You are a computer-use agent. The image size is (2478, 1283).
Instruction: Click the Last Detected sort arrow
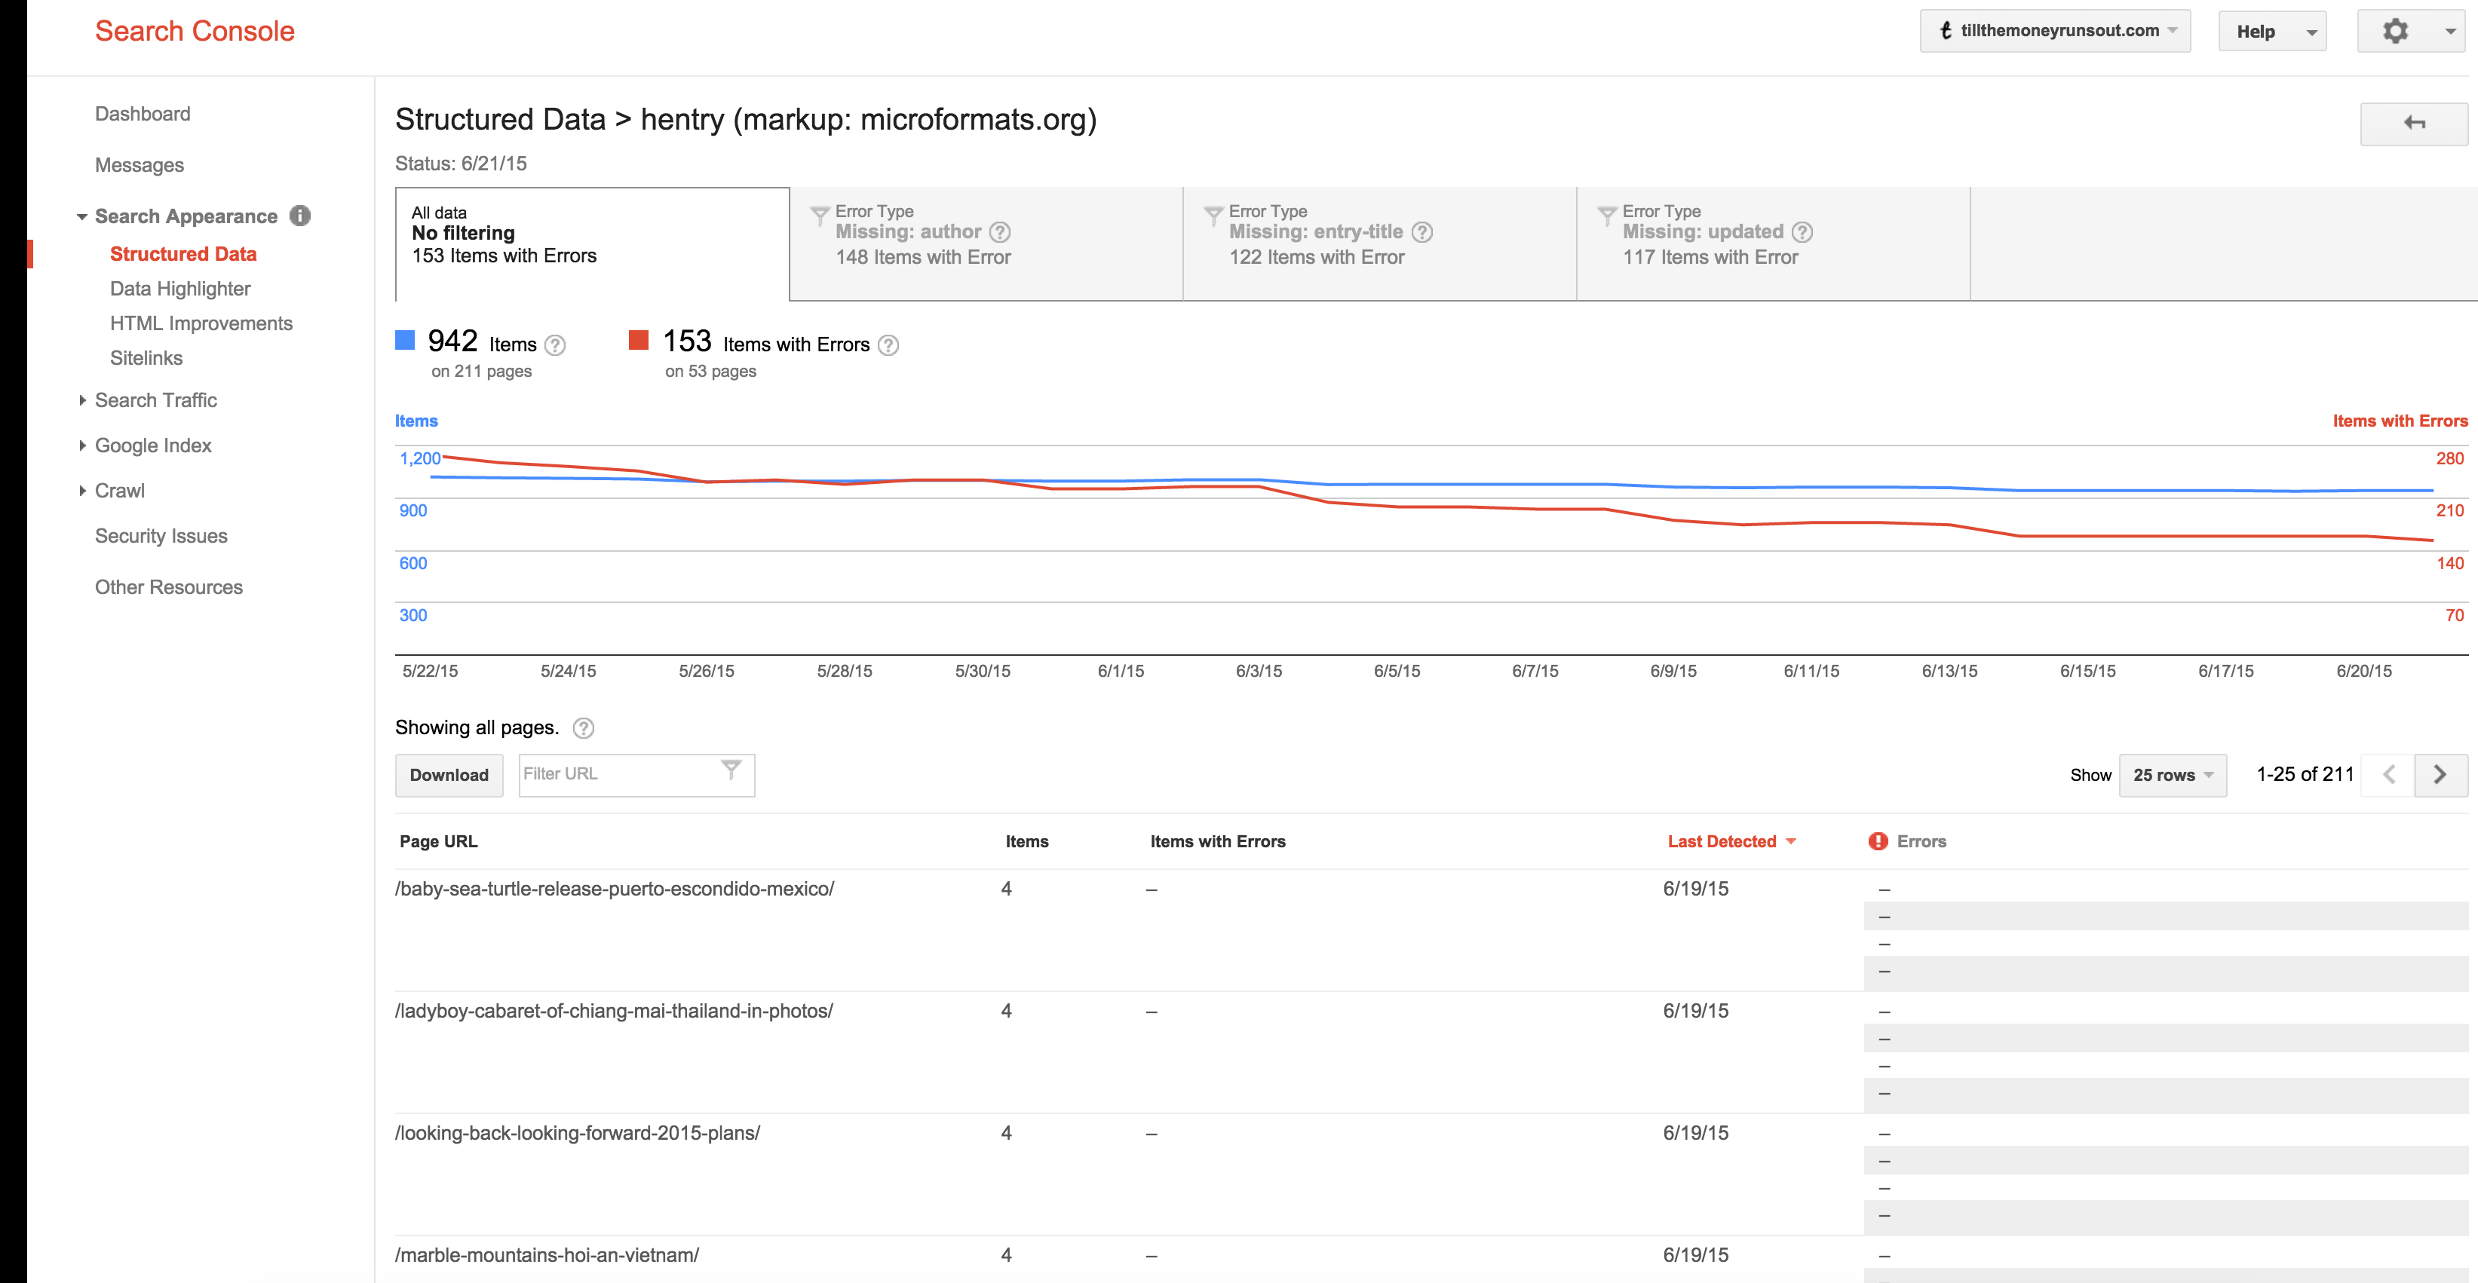[x=1791, y=841]
